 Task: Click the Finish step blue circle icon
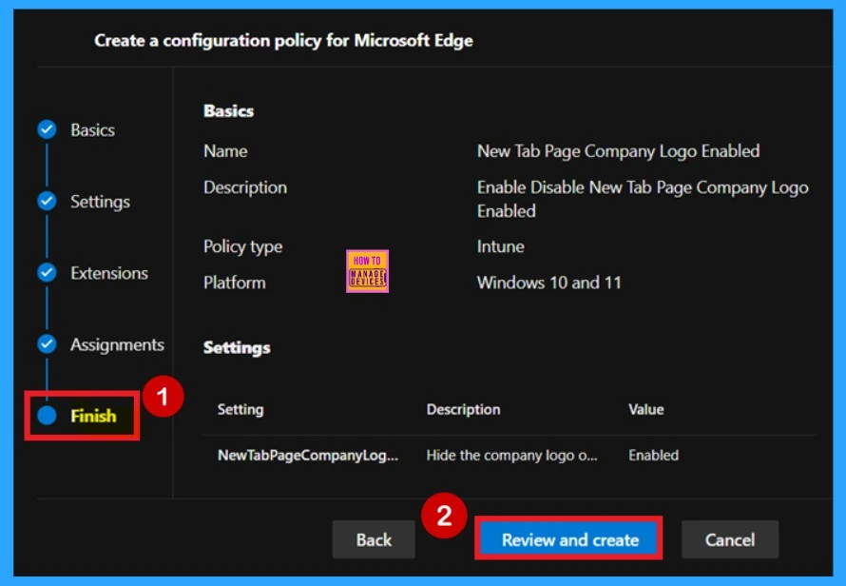pyautogui.click(x=47, y=416)
